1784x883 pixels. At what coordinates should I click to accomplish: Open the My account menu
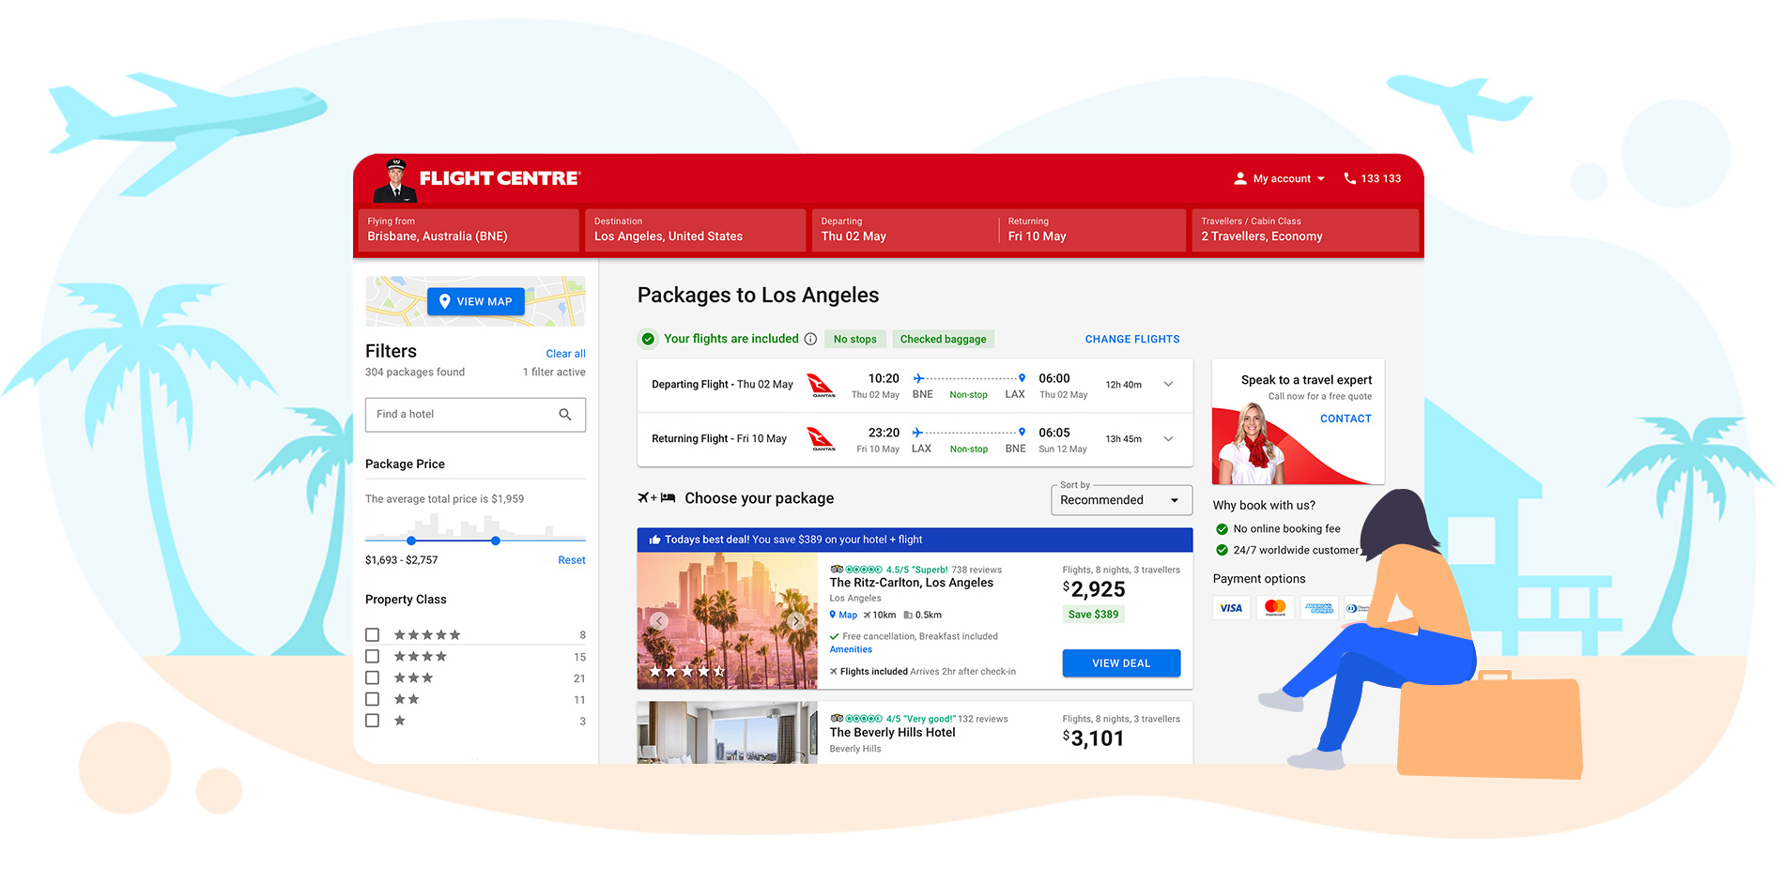coord(1280,178)
